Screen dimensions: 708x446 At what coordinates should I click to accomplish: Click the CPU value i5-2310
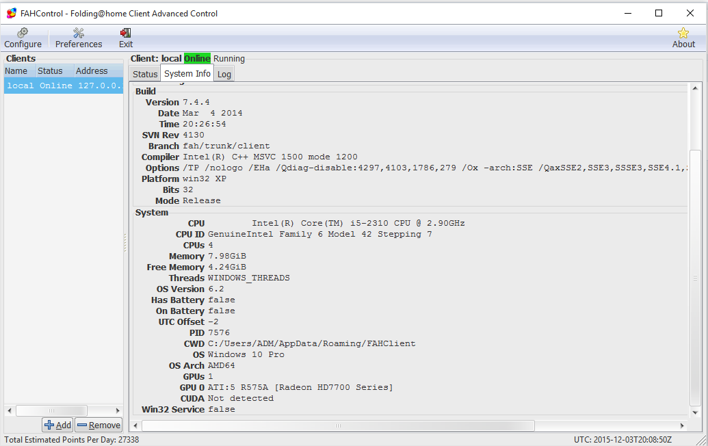point(358,223)
